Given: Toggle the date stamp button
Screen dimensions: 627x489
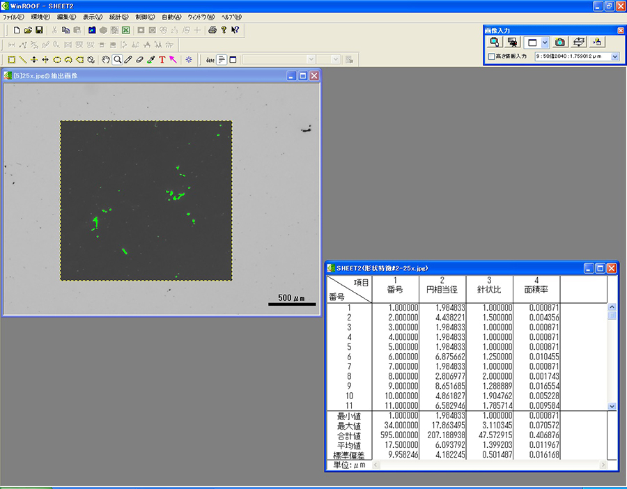Looking at the screenshot, I should (210, 60).
